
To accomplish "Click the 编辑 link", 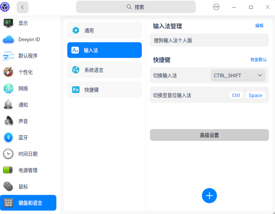I will click(x=259, y=26).
